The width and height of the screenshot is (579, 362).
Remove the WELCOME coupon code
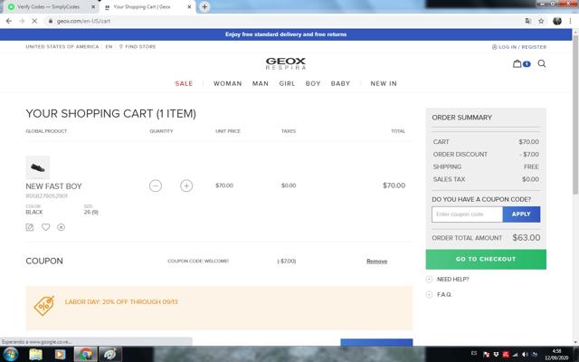376,262
